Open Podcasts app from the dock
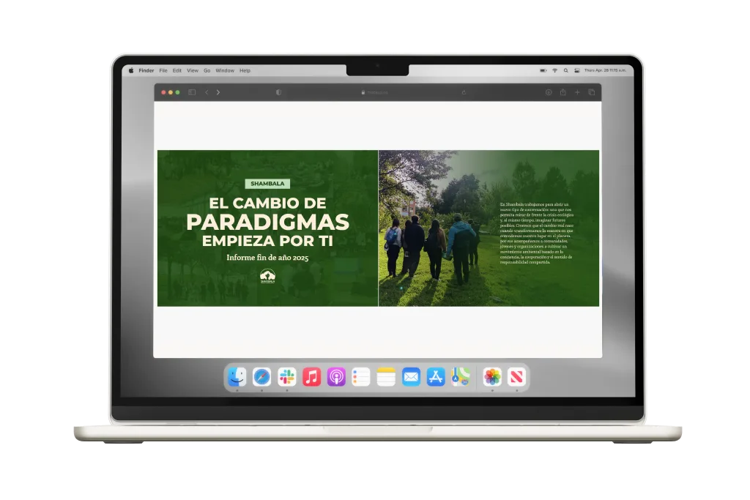Image resolution: width=750 pixels, height=500 pixels. point(336,377)
